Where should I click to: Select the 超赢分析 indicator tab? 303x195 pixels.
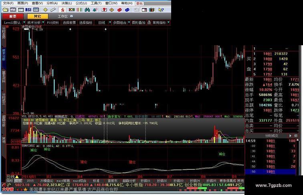tap(129, 181)
